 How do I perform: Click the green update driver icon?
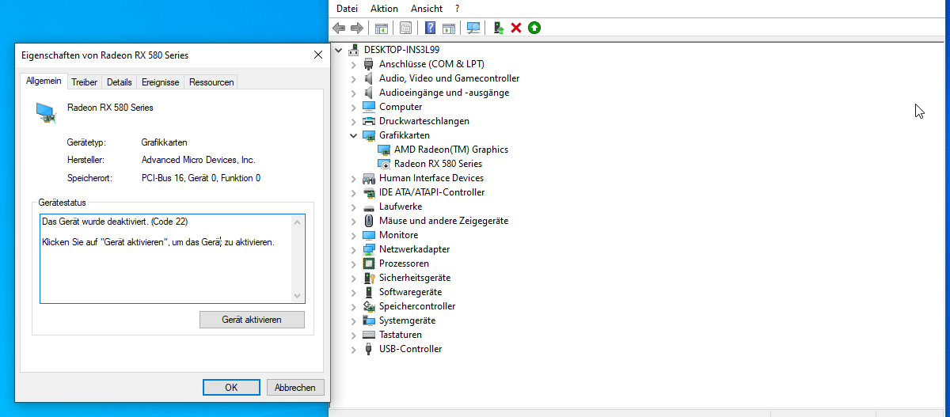coord(534,28)
